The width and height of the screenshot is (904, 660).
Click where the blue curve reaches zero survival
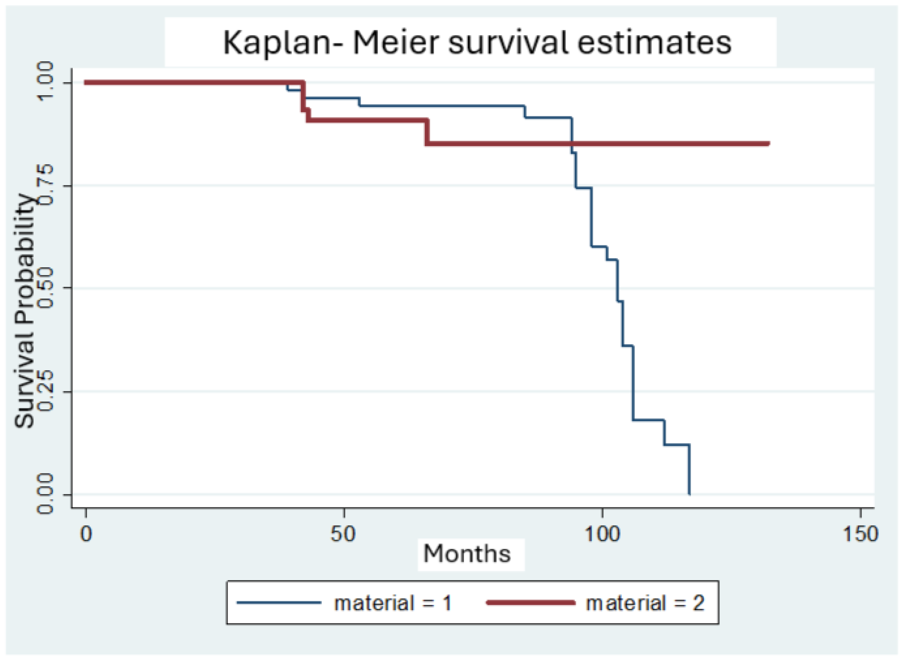689,494
